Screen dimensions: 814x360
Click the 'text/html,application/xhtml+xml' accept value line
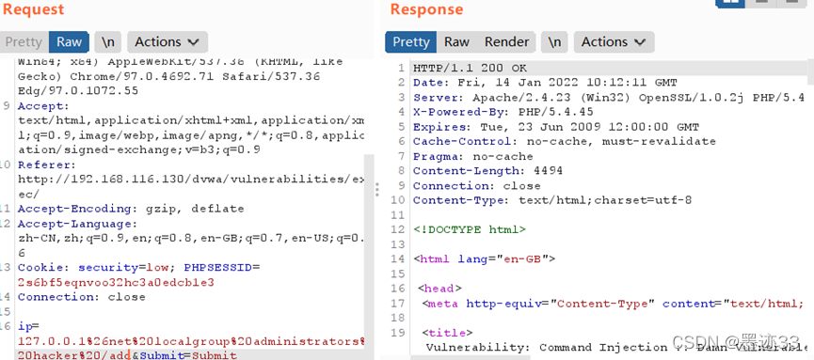[x=190, y=120]
